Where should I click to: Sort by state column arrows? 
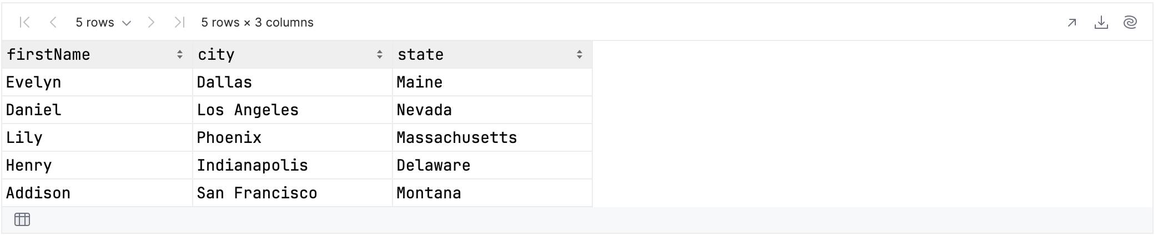(580, 54)
